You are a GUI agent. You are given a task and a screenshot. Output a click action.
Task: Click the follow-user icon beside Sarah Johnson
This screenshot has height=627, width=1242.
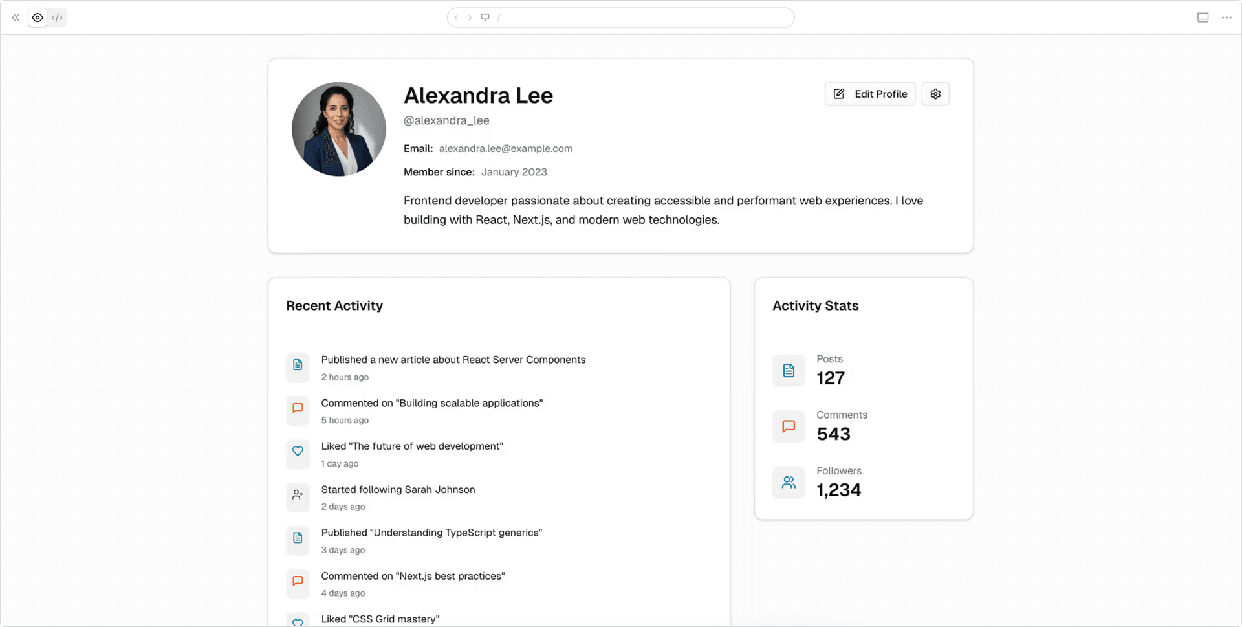pos(298,494)
